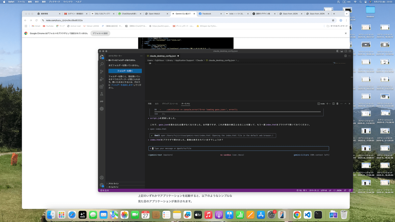The image size is (395, 222).
Task: Click the Gemini CLI message input field
Action: (230, 148)
